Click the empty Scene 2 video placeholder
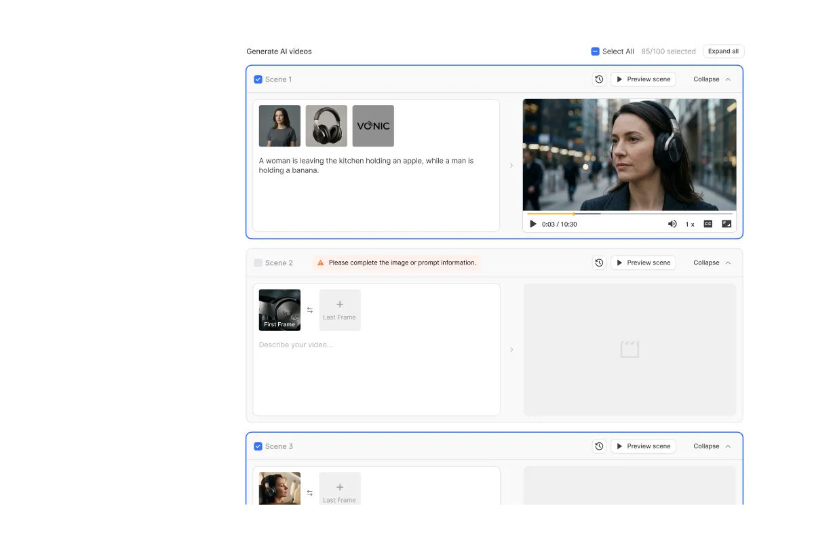The image size is (814, 544). coord(629,349)
